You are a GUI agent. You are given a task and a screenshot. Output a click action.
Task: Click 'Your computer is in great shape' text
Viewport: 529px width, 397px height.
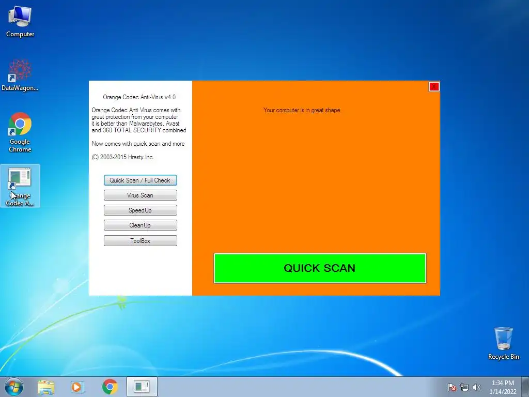302,110
